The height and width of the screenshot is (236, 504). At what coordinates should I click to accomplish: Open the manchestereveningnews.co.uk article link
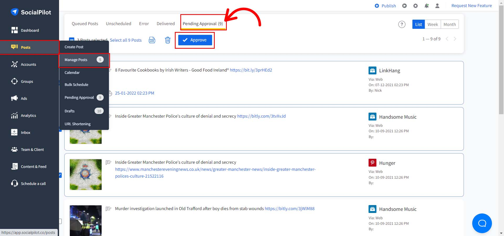tap(215, 173)
